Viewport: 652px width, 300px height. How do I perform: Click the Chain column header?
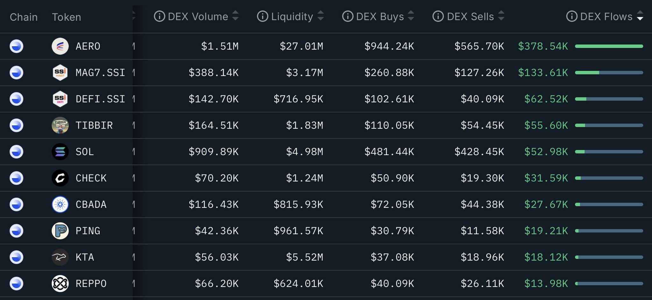(x=24, y=17)
